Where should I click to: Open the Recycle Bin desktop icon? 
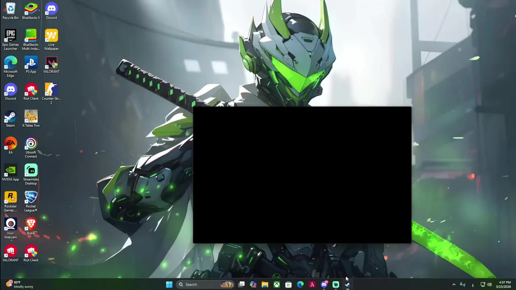coord(10,11)
